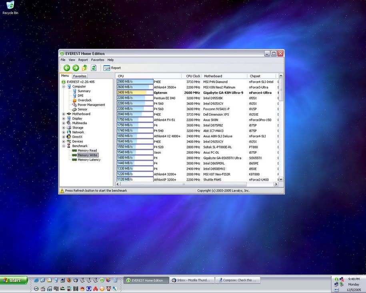The image size is (366, 293).
Task: Click the green Forward arrow toolbar icon
Action: click(x=76, y=68)
